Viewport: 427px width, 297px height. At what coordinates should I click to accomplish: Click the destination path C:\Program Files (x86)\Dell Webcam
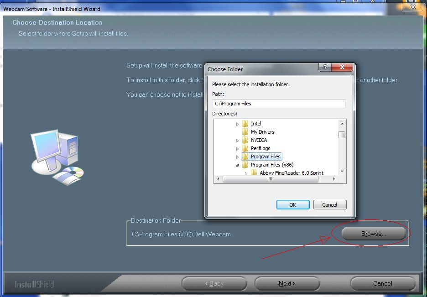click(x=181, y=234)
